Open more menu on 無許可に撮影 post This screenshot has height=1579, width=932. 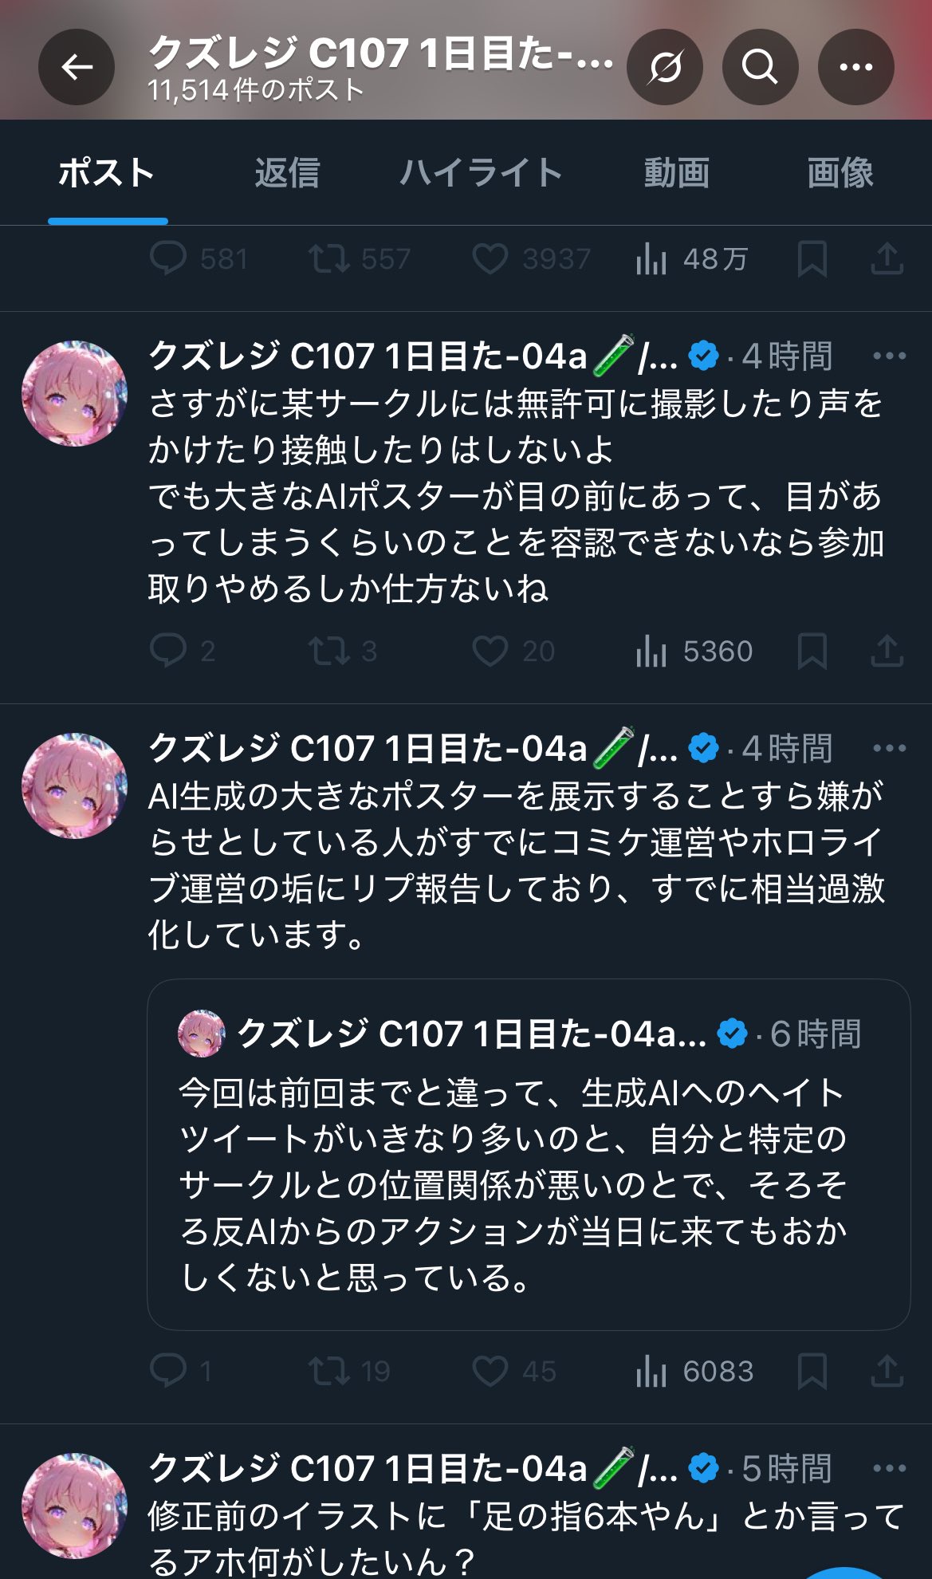[889, 356]
